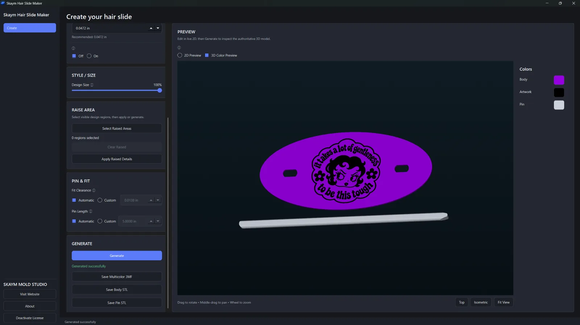Click the info icon next to Design Size
580x325 pixels.
(92, 85)
